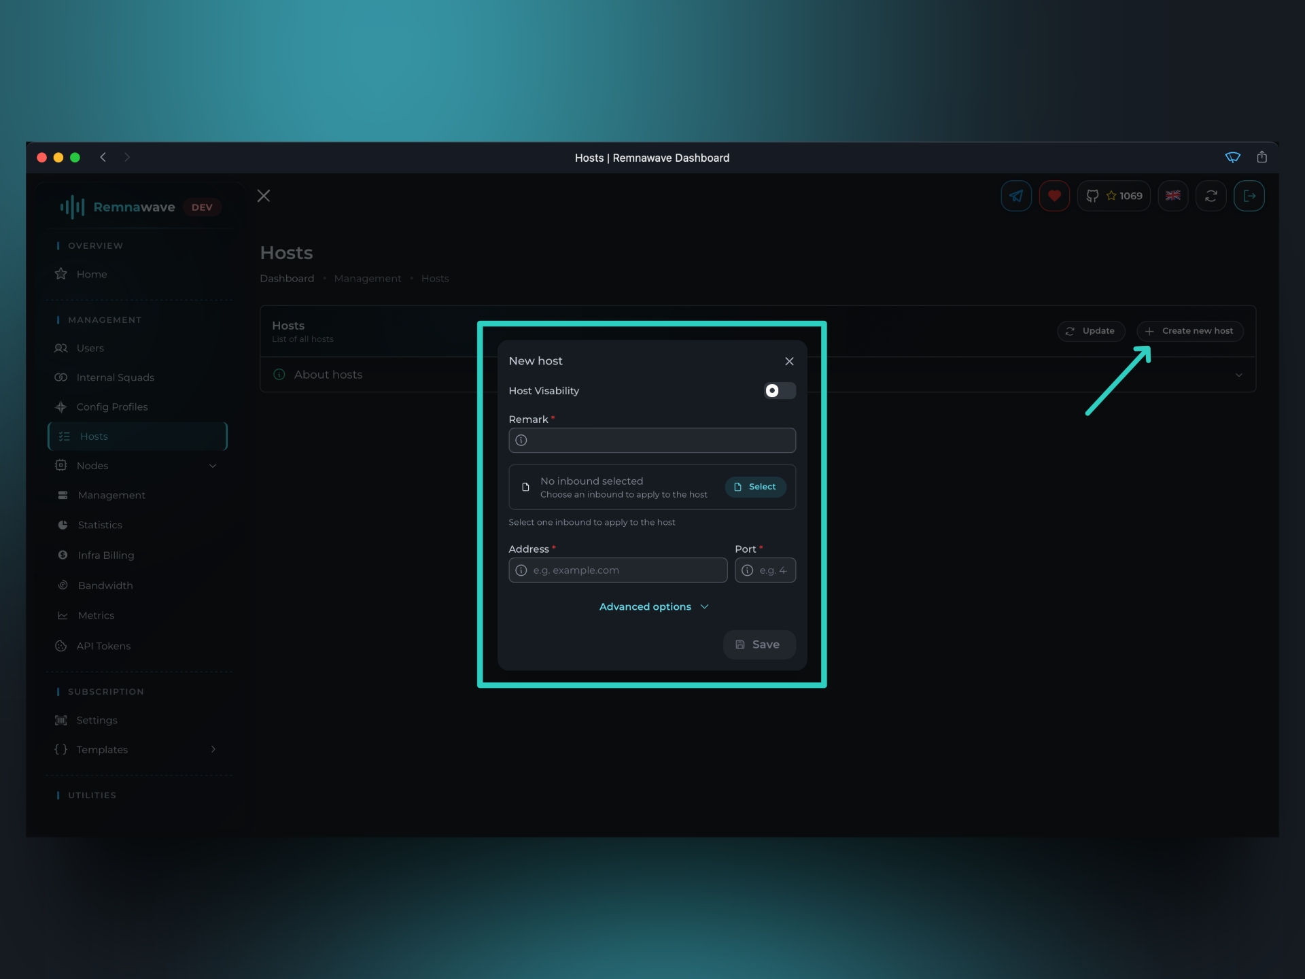This screenshot has width=1305, height=979.
Task: Click the Create new host button
Action: (1189, 331)
